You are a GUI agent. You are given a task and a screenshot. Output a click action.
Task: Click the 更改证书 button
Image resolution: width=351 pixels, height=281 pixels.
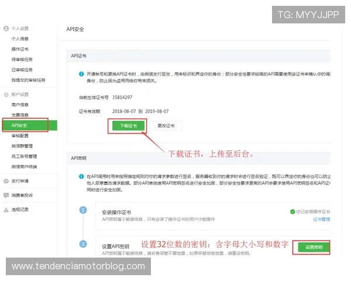click(x=166, y=126)
